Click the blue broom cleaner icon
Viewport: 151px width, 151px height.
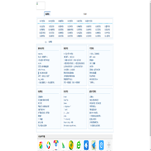click(86, 146)
